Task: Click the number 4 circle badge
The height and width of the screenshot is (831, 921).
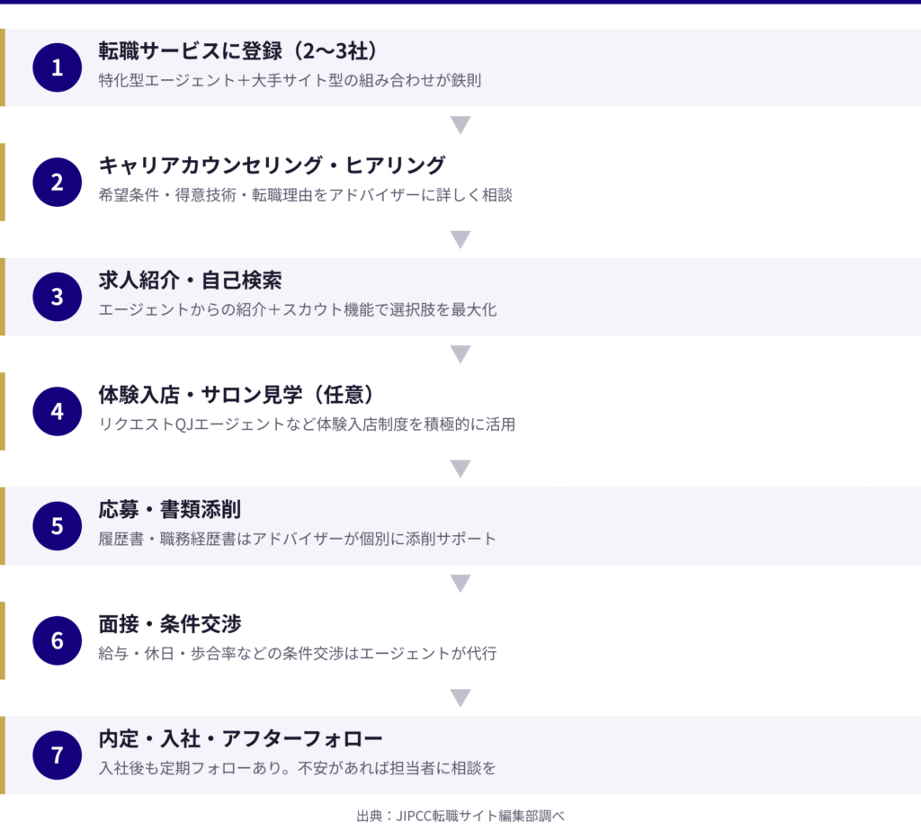Action: pyautogui.click(x=58, y=412)
